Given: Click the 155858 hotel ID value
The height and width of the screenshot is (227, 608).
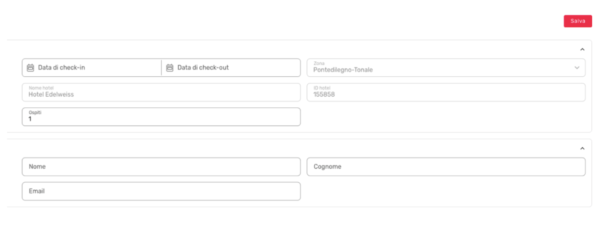Looking at the screenshot, I should 324,94.
